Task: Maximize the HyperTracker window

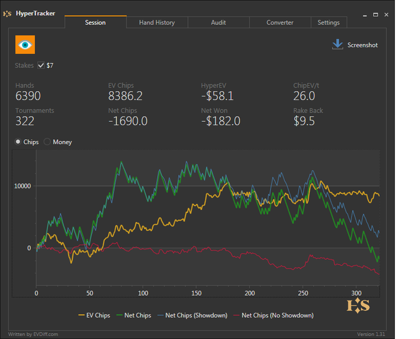Action: click(x=376, y=14)
